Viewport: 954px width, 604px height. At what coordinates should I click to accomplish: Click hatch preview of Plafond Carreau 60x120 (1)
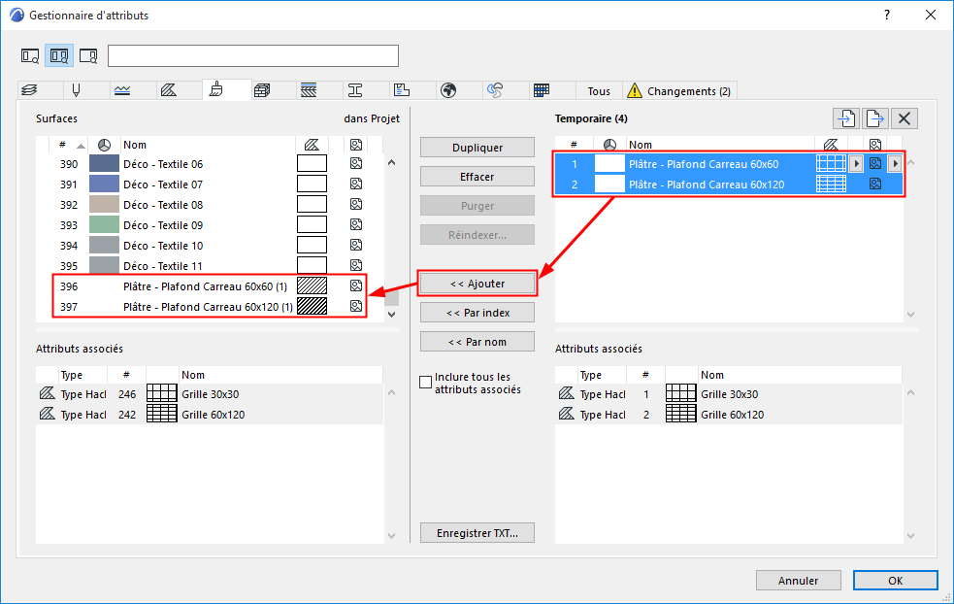point(313,306)
